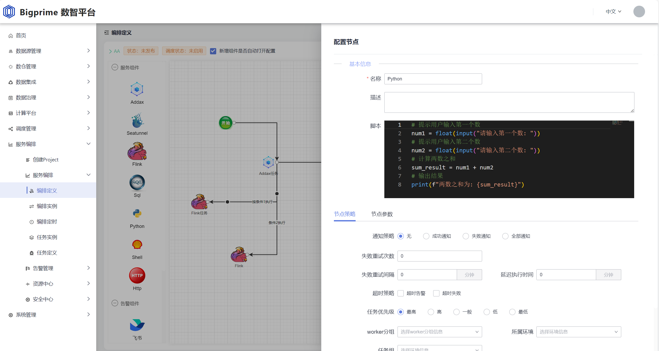The width and height of the screenshot is (659, 351).
Task: Click the green 开始 start node
Action: pos(226,123)
